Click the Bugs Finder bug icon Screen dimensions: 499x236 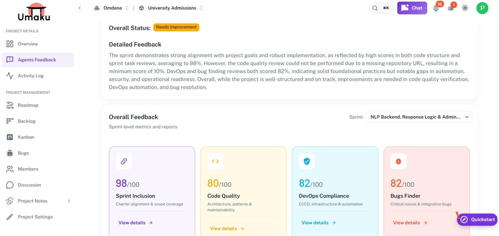pyautogui.click(x=398, y=161)
